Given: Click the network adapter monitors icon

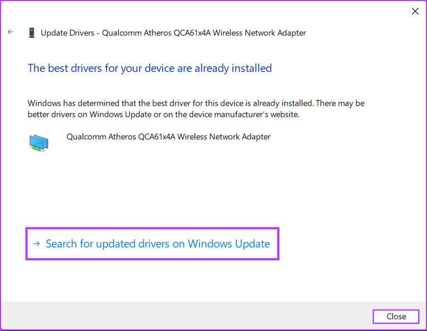Looking at the screenshot, I should coord(38,143).
